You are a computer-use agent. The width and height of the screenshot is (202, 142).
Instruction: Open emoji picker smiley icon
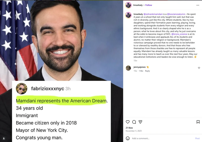128,138
